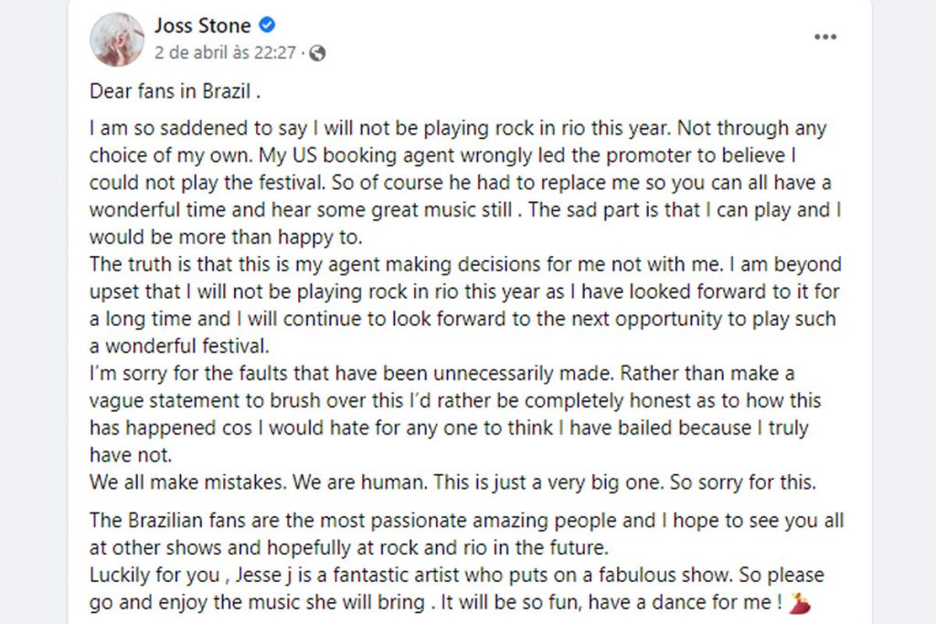Click Joss Stone's profile picture
Image resolution: width=936 pixels, height=624 pixels.
click(117, 39)
